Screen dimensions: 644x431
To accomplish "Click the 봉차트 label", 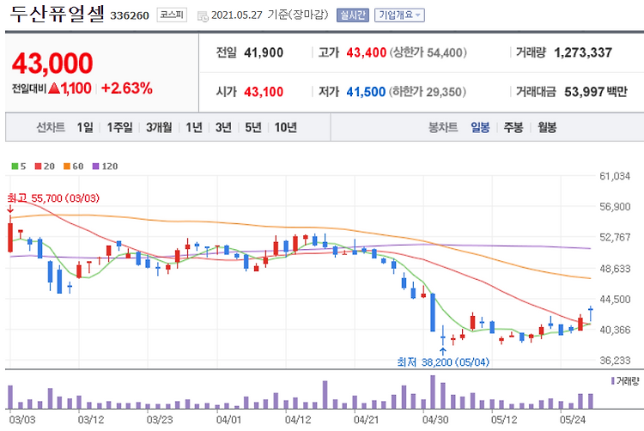I will 443,128.
